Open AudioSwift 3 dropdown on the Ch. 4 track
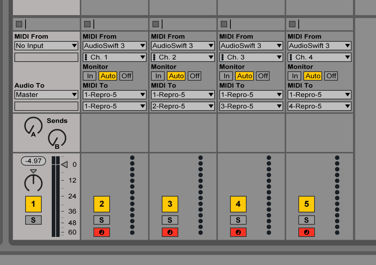Screen dimensions: 376x265 pyautogui.click(x=320, y=46)
